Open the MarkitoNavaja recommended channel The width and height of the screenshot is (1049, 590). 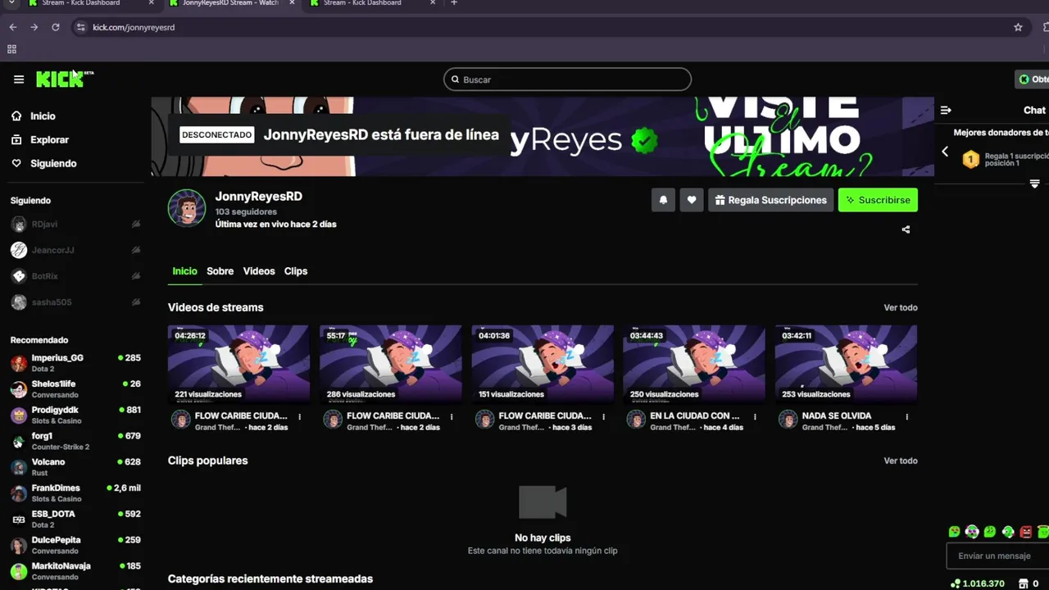[75, 571]
